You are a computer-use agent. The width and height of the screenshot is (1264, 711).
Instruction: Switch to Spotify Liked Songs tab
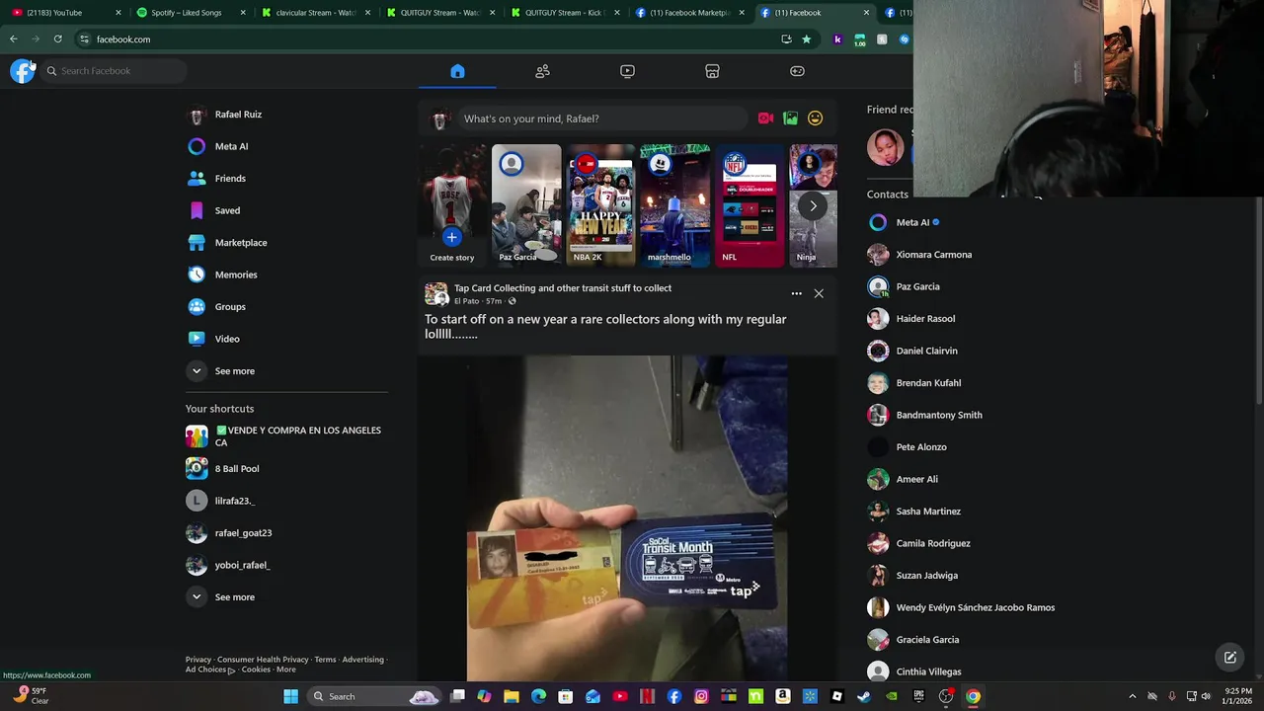[187, 13]
